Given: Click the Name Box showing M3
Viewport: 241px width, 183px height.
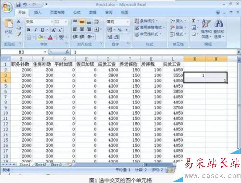Looking at the screenshot, I should pos(22,52).
